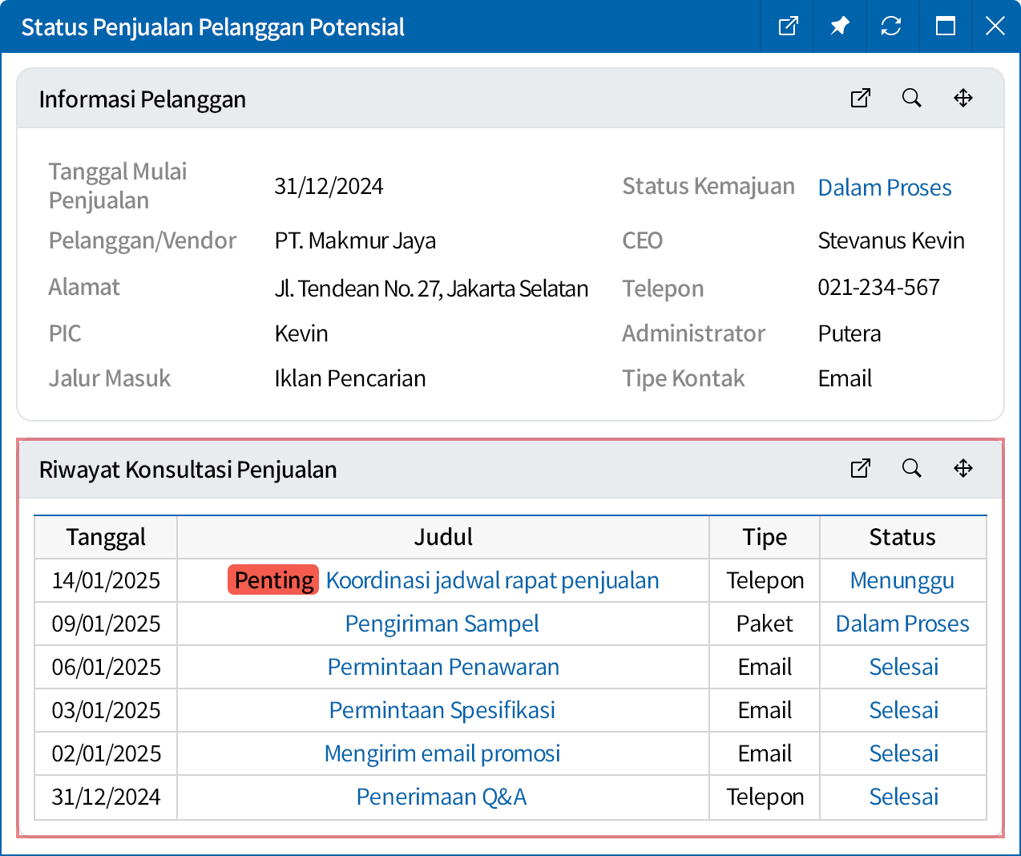Open the Dalam Proses status kemajuan link

[885, 188]
